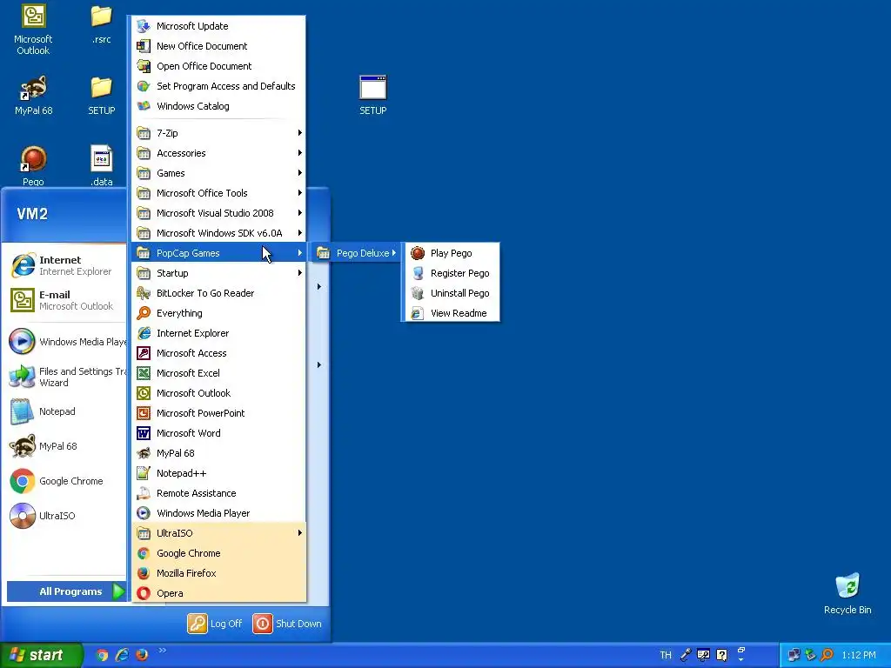The width and height of the screenshot is (891, 668).
Task: Open MyPal 68 from All Programs list
Action: [x=219, y=452]
